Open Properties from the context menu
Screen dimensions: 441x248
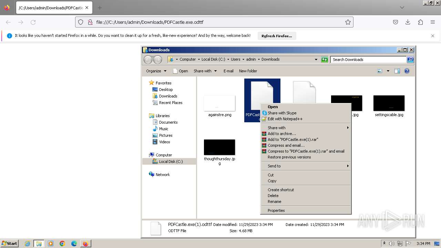(x=306, y=210)
